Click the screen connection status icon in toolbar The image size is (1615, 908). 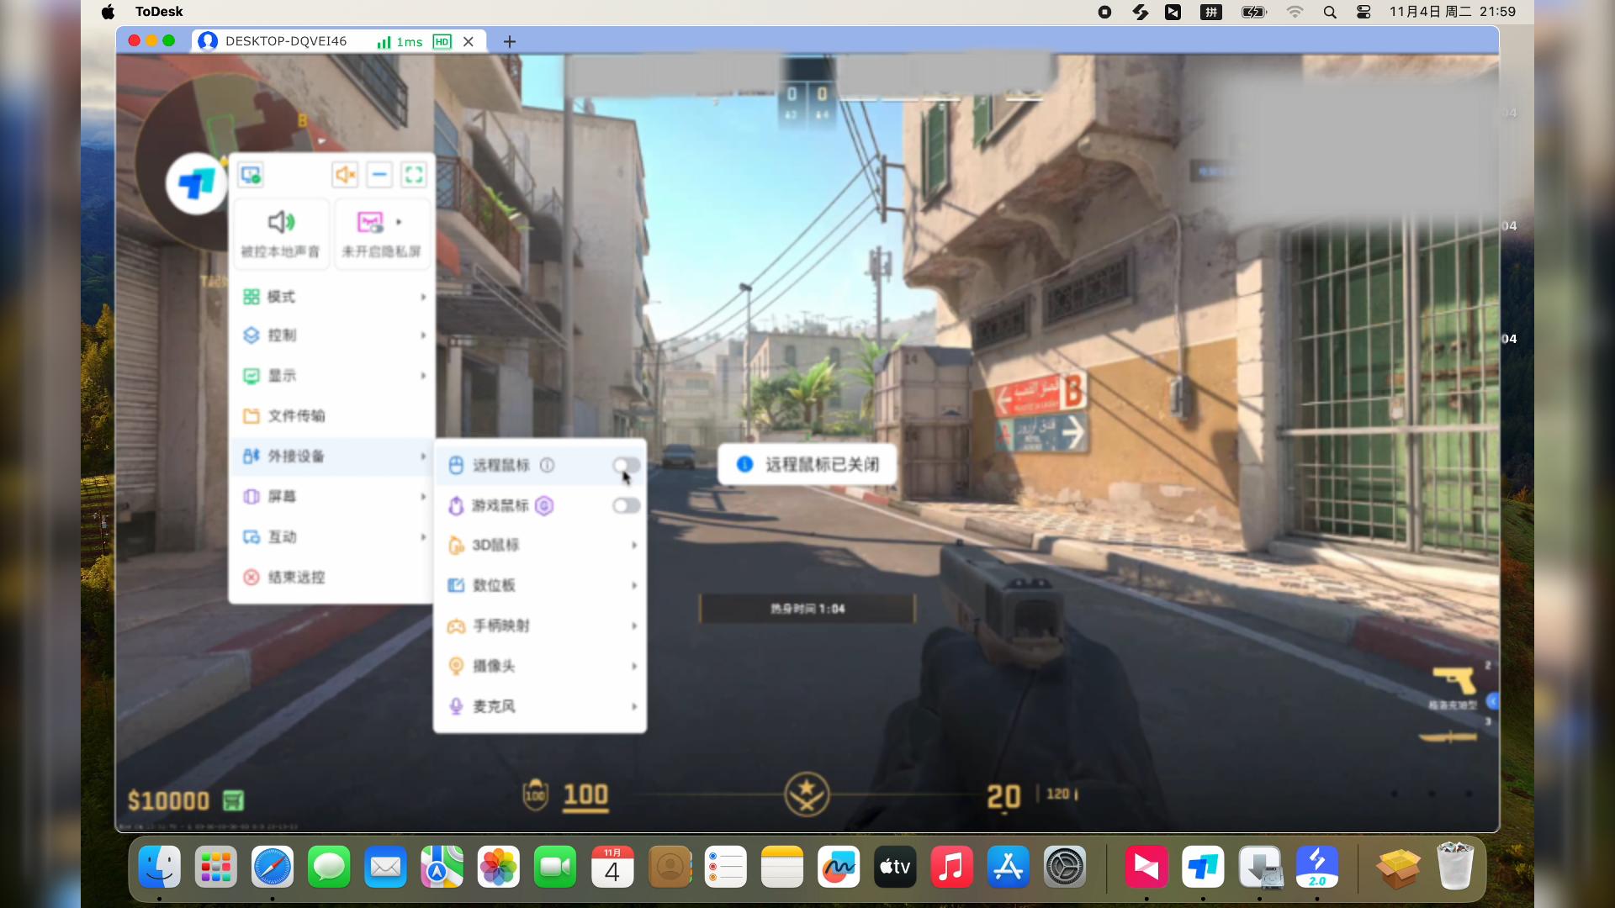[x=250, y=174]
